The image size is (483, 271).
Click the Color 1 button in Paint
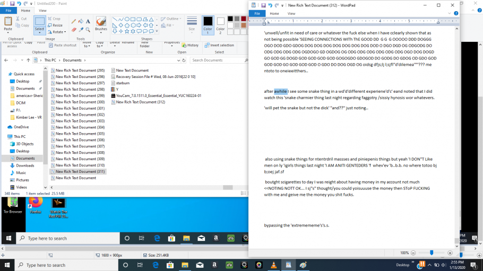(x=208, y=25)
